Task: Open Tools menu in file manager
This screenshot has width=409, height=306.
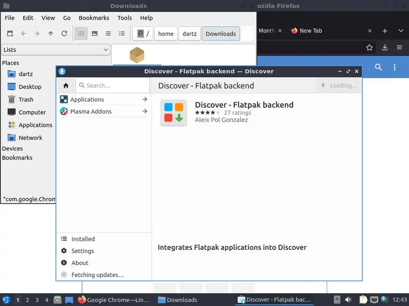Action: click(125, 18)
